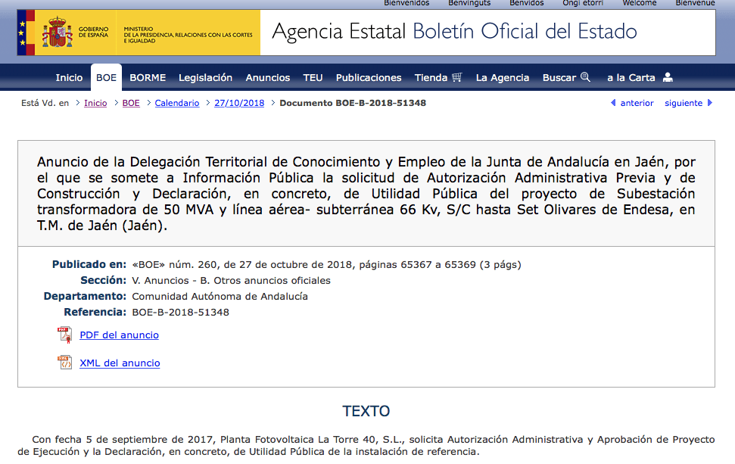This screenshot has width=735, height=464.
Task: Go to Legislación in the navbar
Action: [205, 78]
